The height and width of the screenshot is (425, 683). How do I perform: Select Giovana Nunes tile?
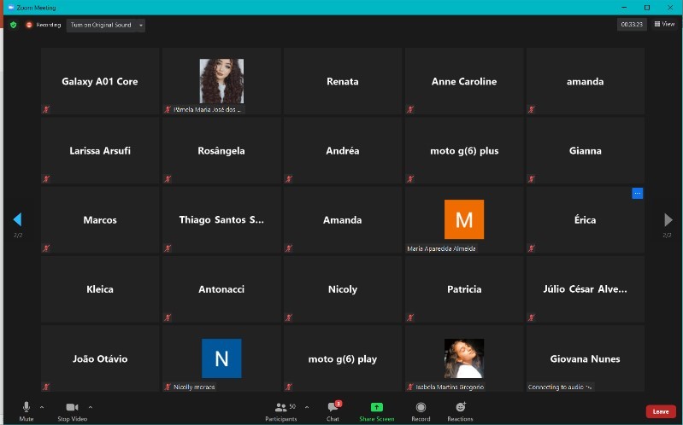coord(586,358)
